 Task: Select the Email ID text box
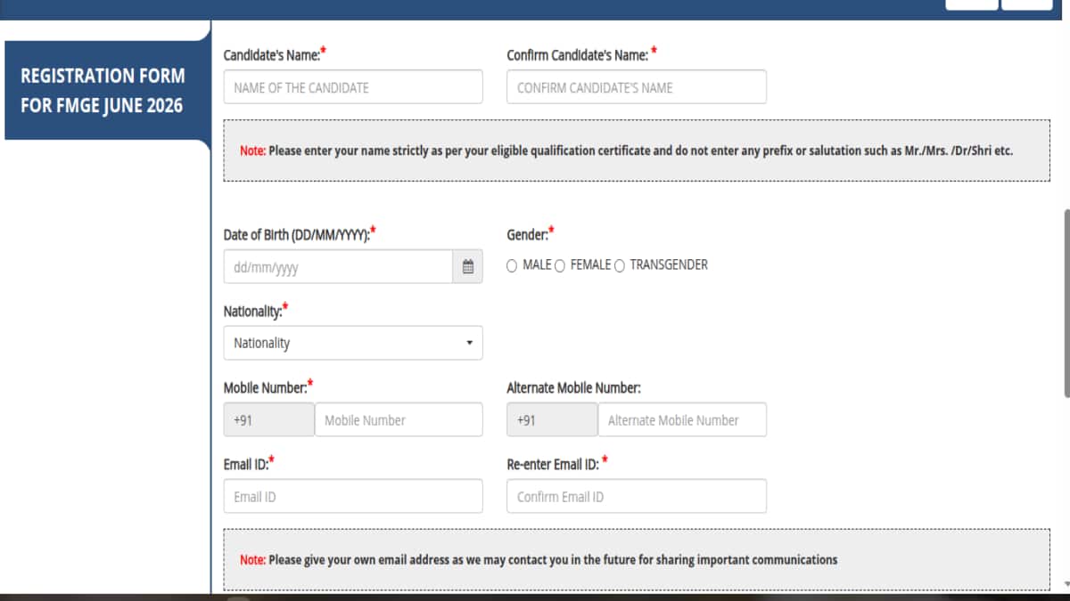tap(352, 496)
